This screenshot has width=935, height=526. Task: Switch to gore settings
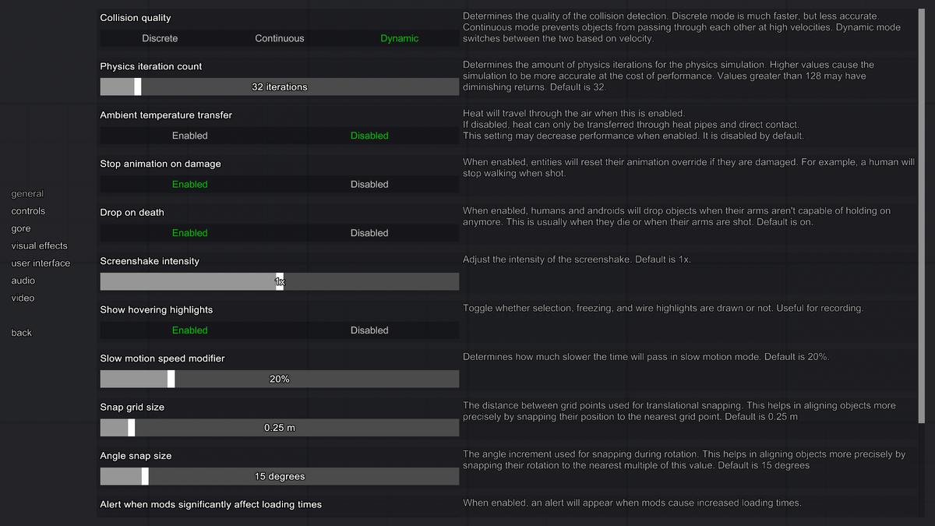pos(21,228)
